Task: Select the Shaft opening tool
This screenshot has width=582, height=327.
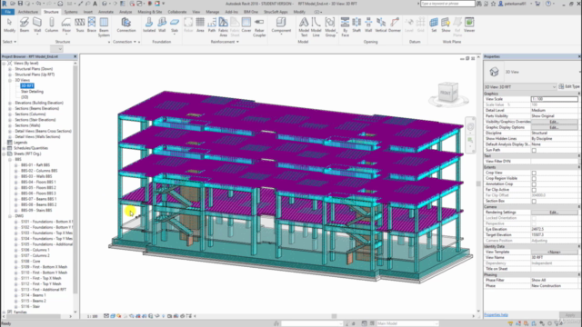Action: tap(356, 25)
